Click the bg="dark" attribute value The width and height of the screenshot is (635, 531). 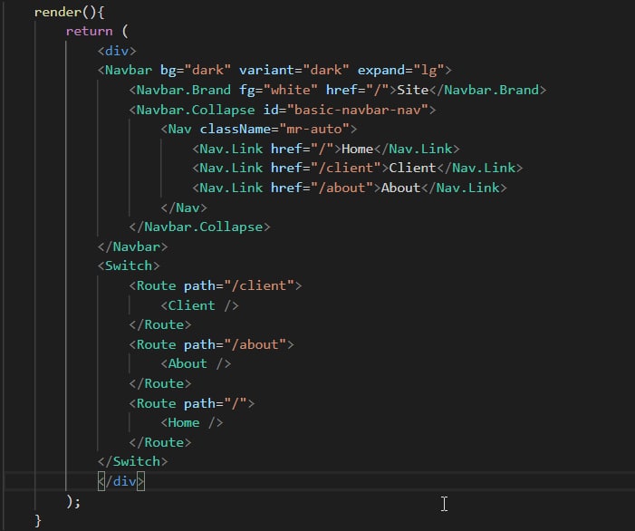tap(207, 70)
